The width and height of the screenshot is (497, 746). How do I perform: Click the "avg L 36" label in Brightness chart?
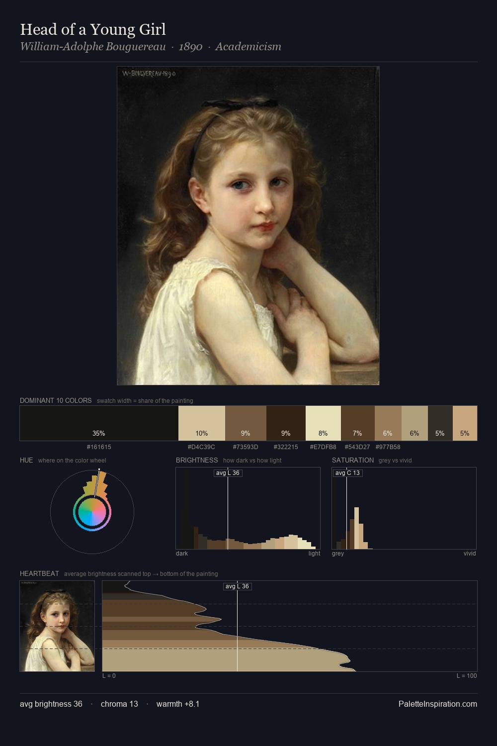coord(228,473)
